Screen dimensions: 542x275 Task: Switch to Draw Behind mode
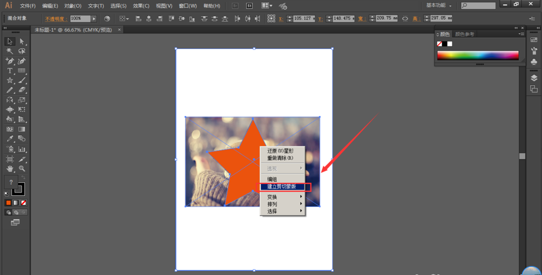(x=16, y=212)
